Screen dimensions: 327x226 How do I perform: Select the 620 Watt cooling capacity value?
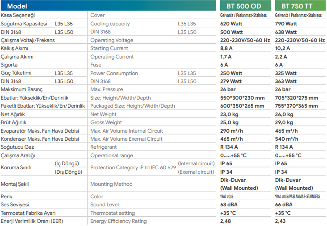(x=231, y=24)
